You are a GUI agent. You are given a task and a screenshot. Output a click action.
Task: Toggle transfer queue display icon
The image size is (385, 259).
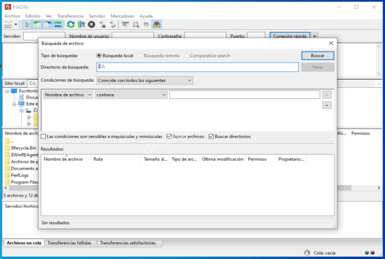(x=58, y=25)
